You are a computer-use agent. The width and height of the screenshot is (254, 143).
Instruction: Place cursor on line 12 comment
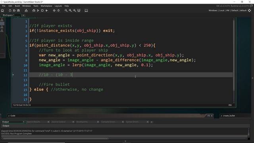point(56,75)
